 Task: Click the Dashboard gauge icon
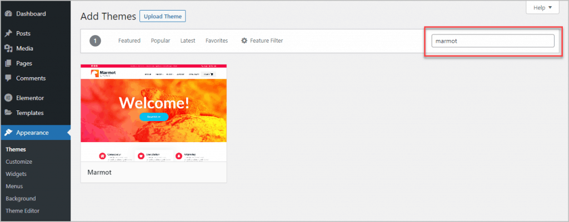click(8, 14)
